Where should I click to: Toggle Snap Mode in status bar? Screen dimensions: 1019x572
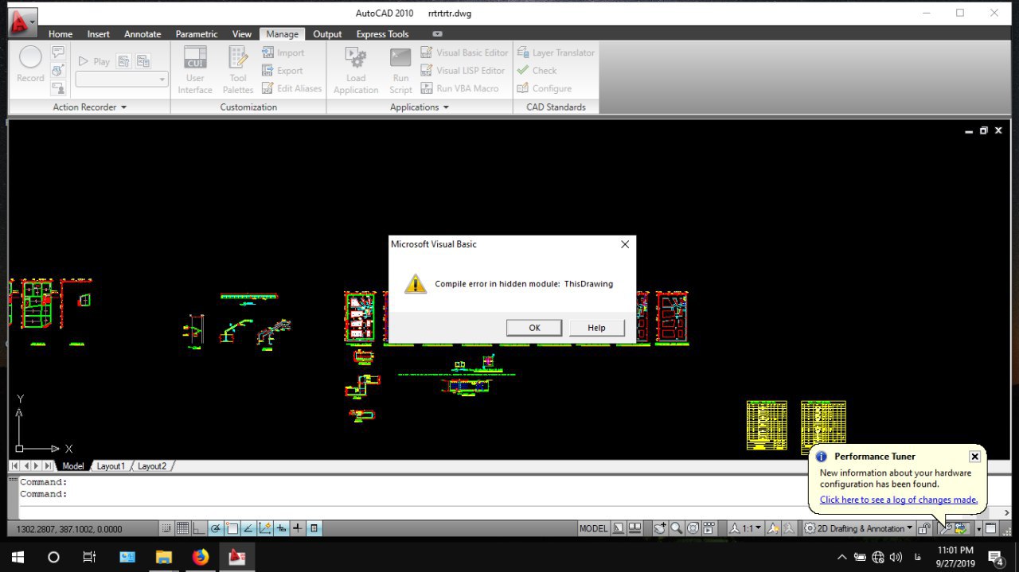(x=166, y=528)
